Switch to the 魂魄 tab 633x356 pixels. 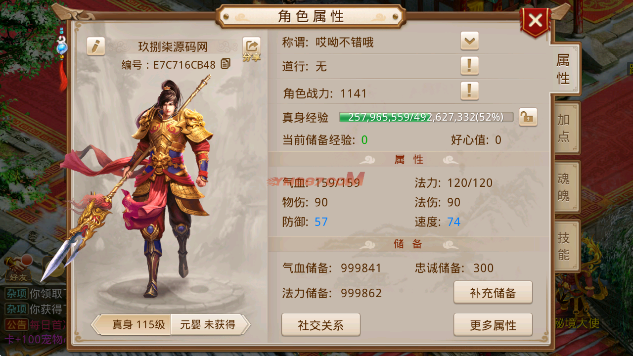[564, 187]
